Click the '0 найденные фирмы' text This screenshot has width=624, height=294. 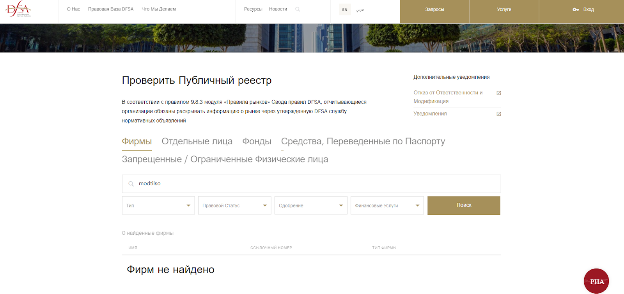tap(147, 233)
